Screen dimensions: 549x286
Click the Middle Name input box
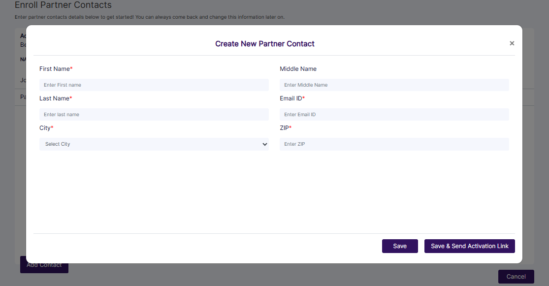coord(394,85)
